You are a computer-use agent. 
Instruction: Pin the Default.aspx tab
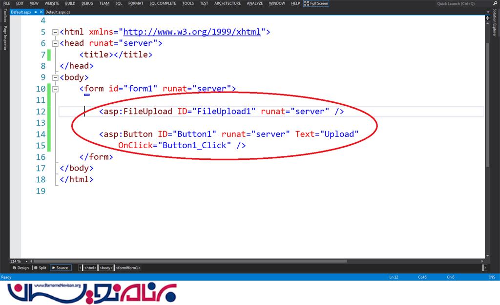[35, 12]
